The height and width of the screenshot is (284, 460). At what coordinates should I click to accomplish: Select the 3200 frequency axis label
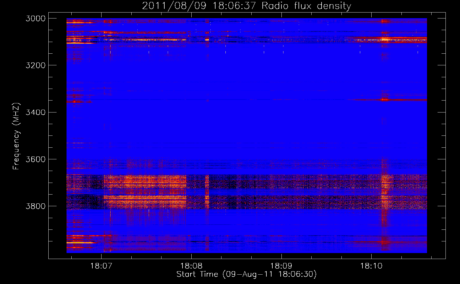36,65
